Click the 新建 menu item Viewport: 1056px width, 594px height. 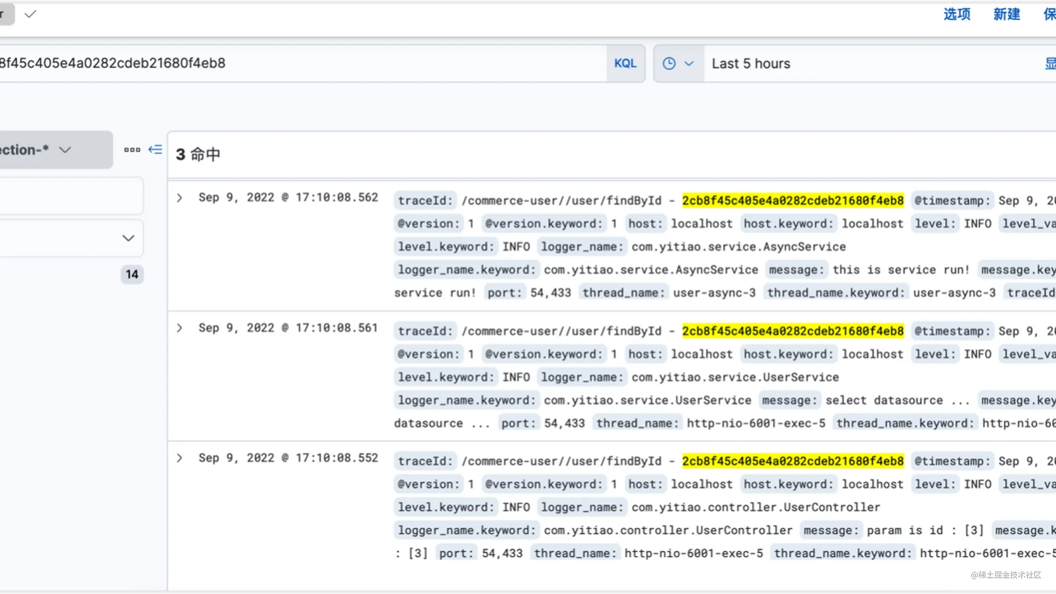1006,14
